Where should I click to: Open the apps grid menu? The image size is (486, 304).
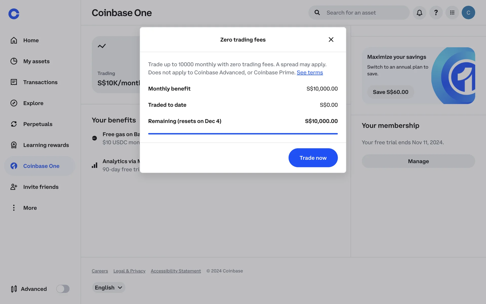(x=452, y=13)
